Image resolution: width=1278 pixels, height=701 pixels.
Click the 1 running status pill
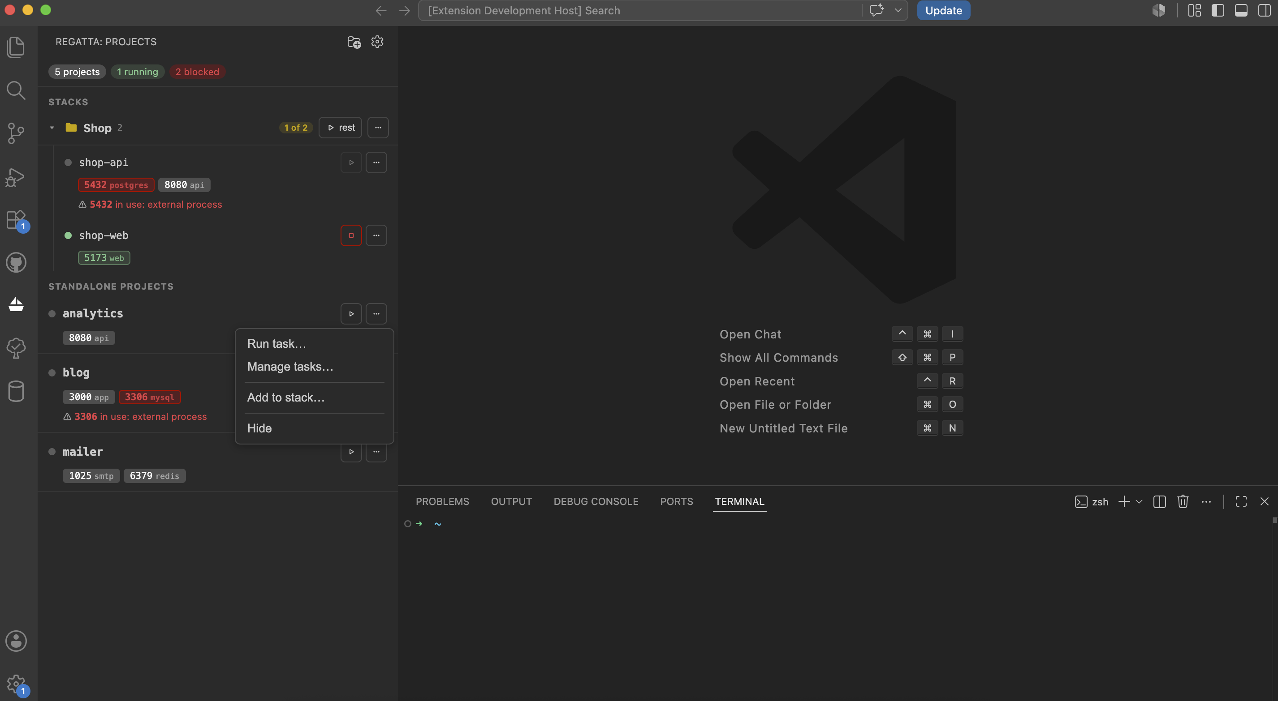[x=138, y=72]
